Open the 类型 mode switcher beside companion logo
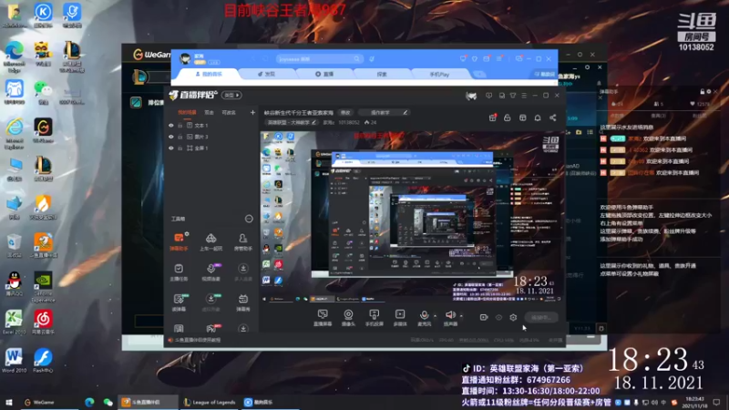Screen dimensions: 729x410 231,96
